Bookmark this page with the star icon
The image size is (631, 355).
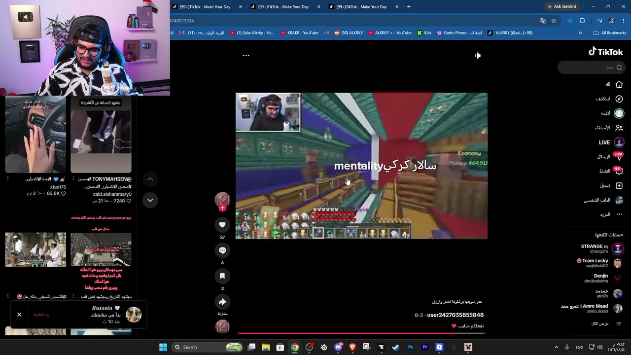coord(554,21)
